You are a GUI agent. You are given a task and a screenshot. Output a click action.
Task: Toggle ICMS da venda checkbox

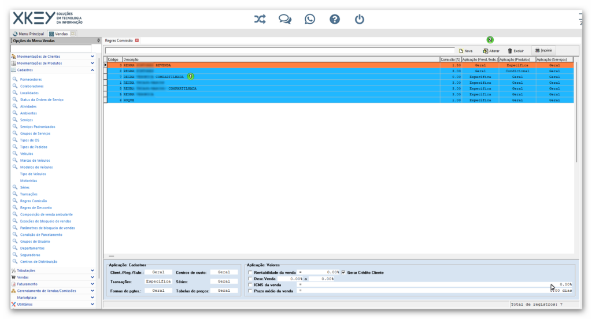250,285
